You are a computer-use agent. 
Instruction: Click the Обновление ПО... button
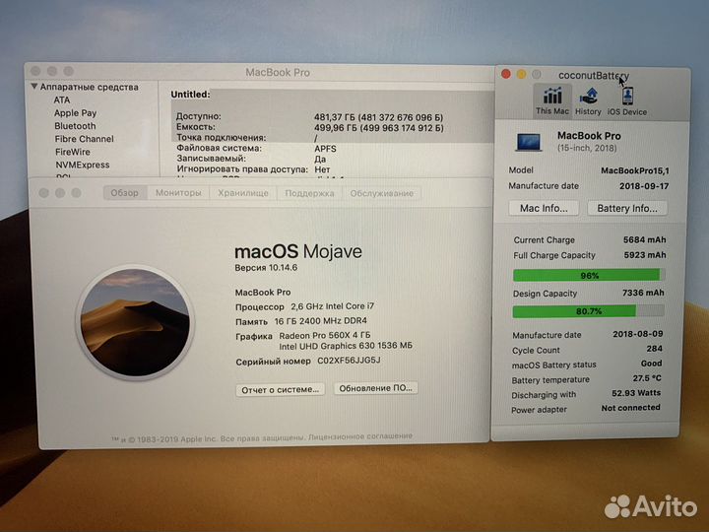point(376,388)
